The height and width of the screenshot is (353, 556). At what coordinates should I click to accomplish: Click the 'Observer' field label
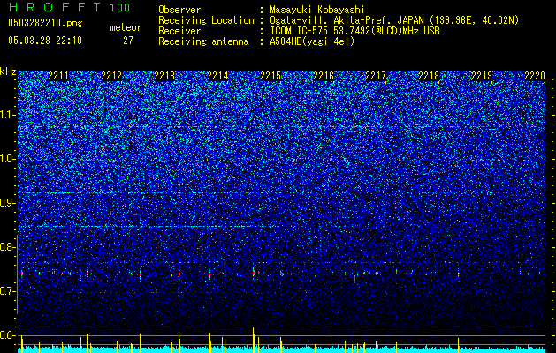coord(179,10)
